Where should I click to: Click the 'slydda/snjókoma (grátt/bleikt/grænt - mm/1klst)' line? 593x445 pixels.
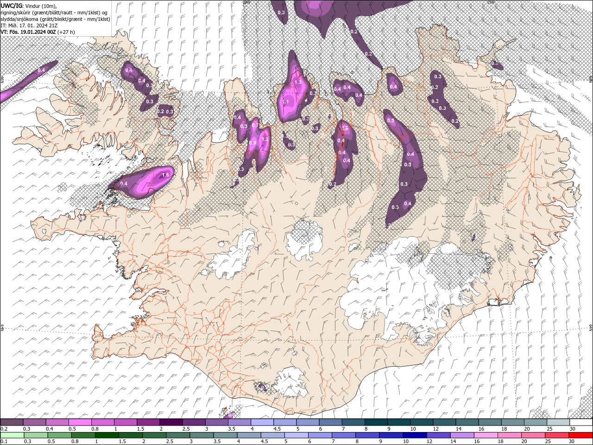[56, 19]
